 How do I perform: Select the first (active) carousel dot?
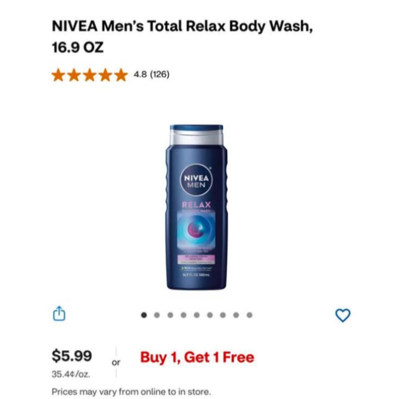(x=144, y=315)
